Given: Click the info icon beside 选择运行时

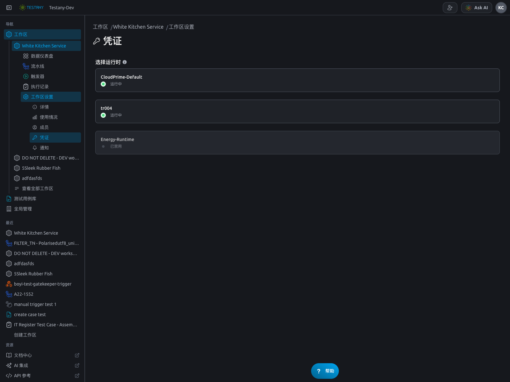Looking at the screenshot, I should point(125,62).
